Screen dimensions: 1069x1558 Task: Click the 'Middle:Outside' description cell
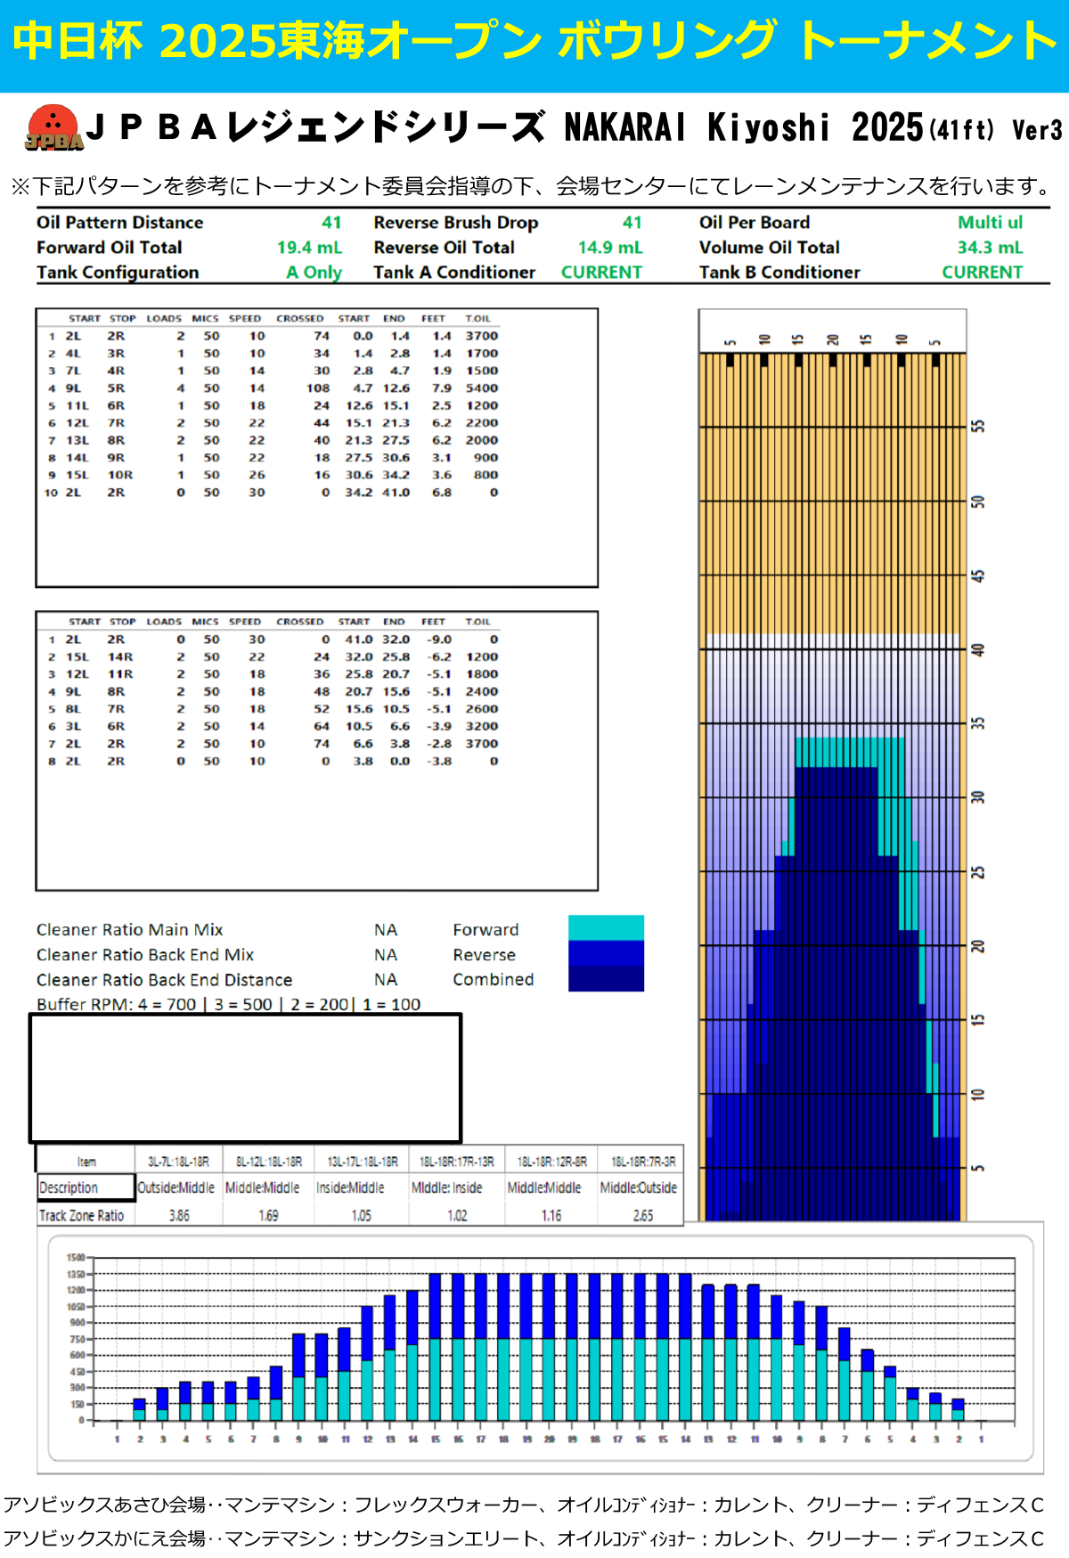coord(639,1188)
